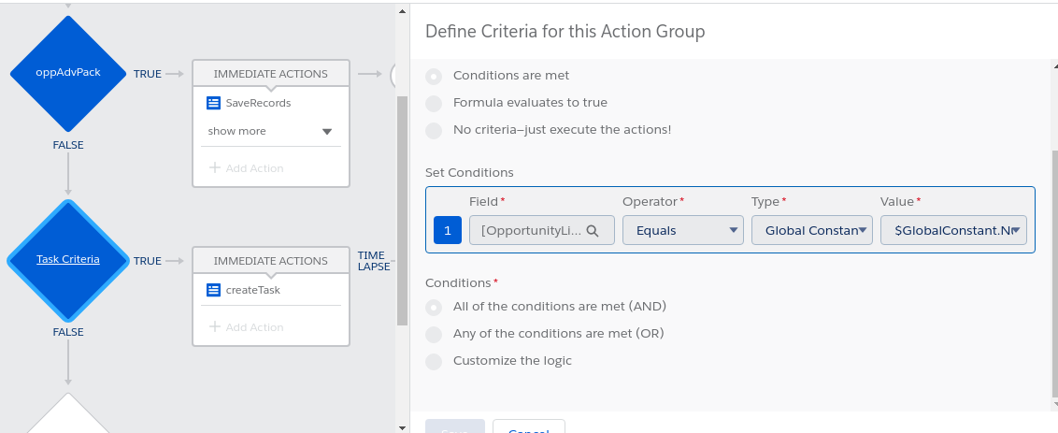The width and height of the screenshot is (1058, 433).
Task: Select 'Any of the conditions are met (OR)'
Action: [x=434, y=334]
